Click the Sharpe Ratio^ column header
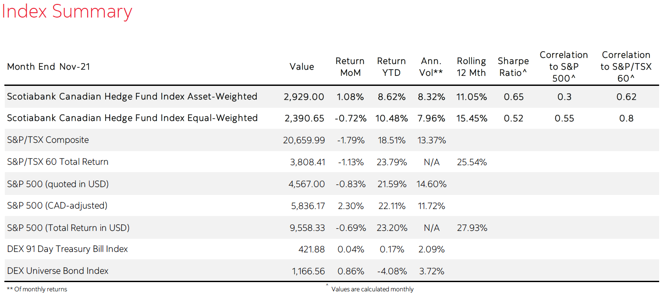 tap(513, 67)
